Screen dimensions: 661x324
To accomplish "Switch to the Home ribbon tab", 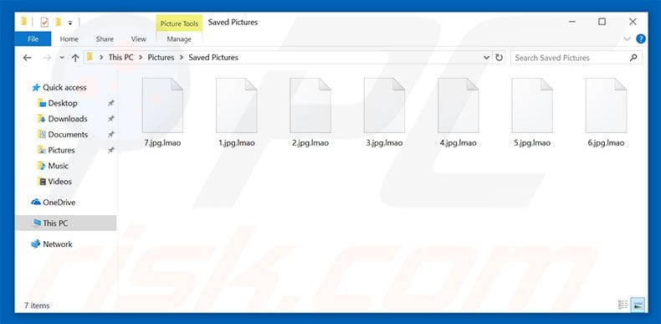I will [x=69, y=39].
